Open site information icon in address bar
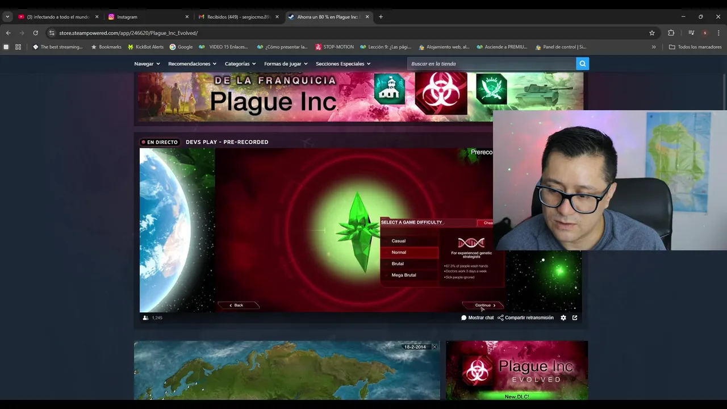Viewport: 727px width, 409px height. pos(52,33)
